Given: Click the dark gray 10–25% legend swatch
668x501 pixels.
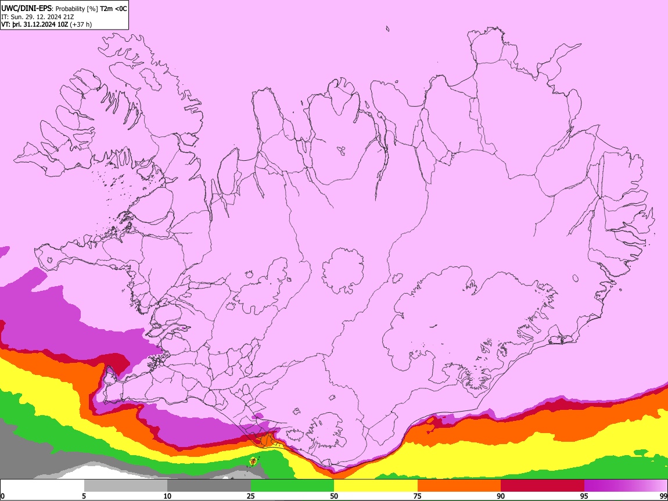Looking at the screenshot, I should click(209, 486).
